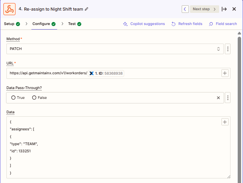Click the "id": 133251 line

coord(20,151)
